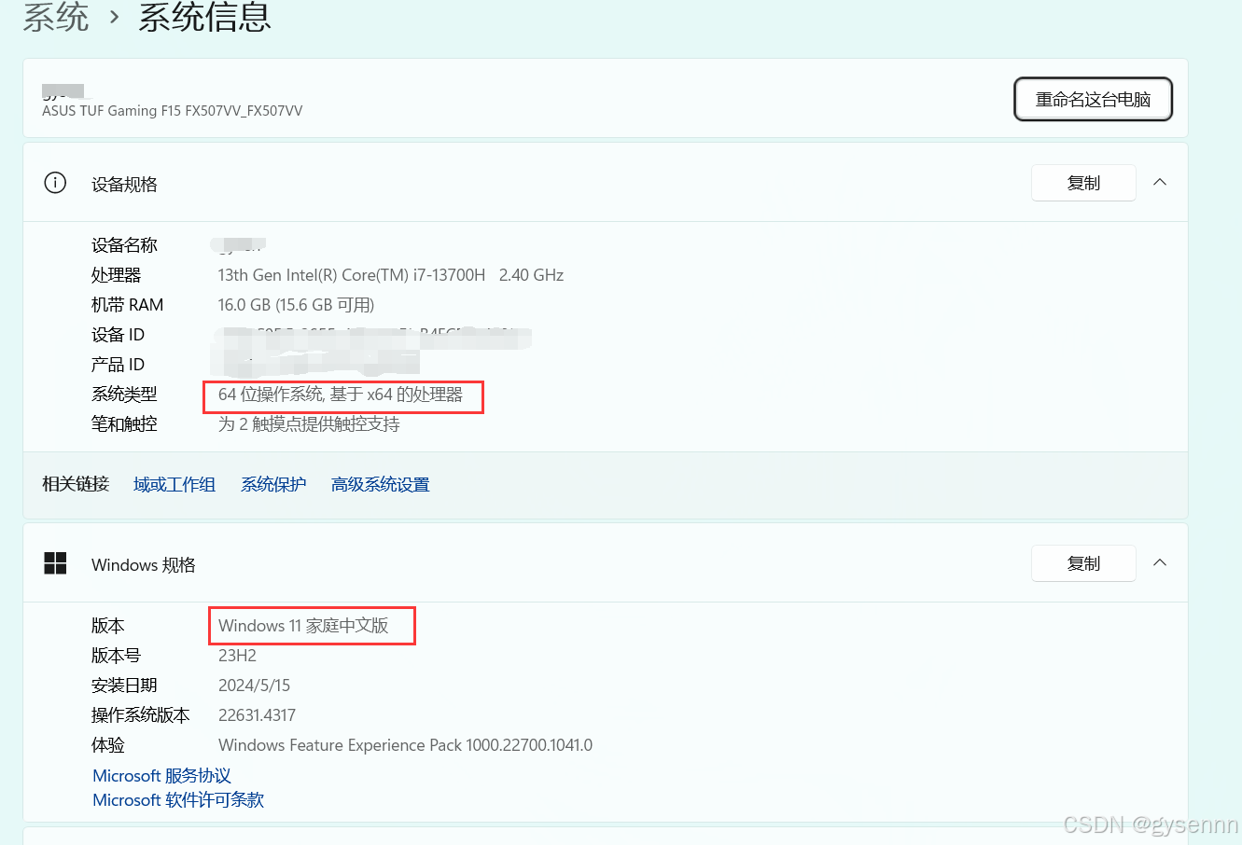
Task: Open Microsoft 服务协议 link
Action: [x=161, y=776]
